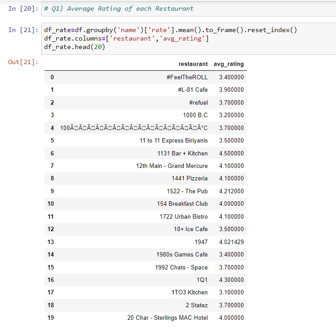This screenshot has height=330, width=336.
Task: Click the 3.900000 rating for #L-81 Cafe
Action: (231, 90)
